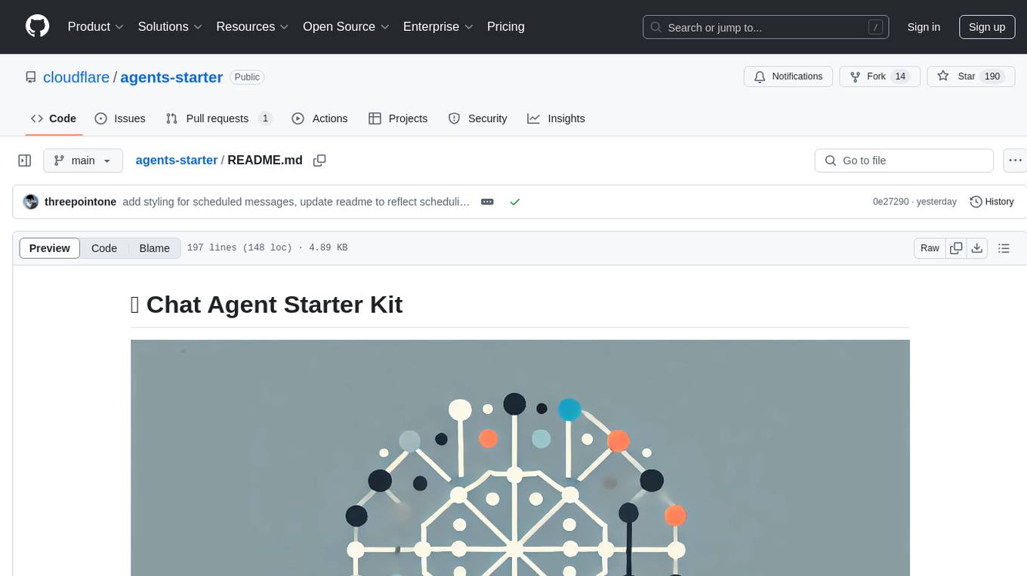Open the Pricing page
Viewport: 1027px width, 576px height.
[506, 26]
